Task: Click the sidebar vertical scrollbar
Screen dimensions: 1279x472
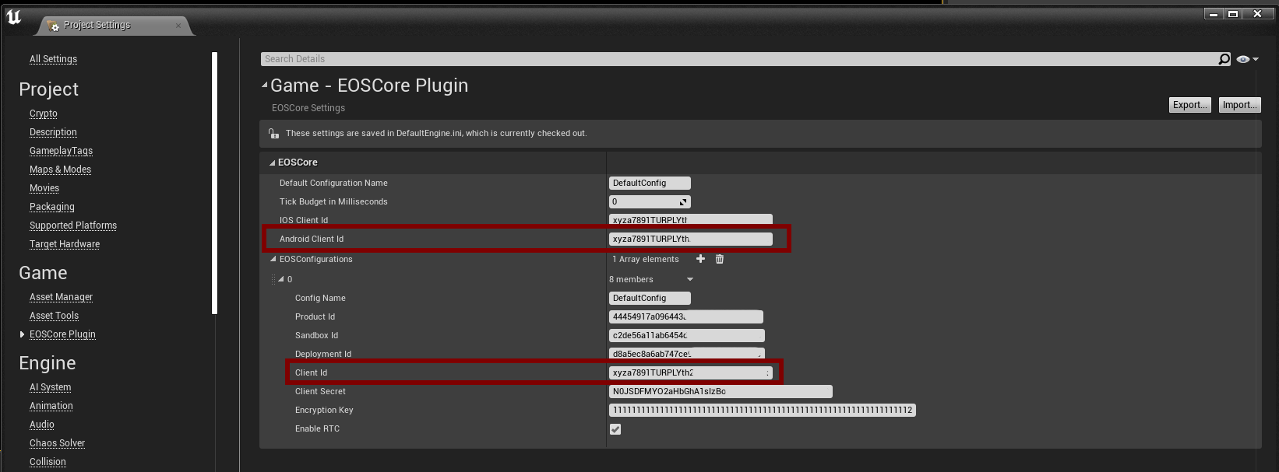Action: coord(214,183)
